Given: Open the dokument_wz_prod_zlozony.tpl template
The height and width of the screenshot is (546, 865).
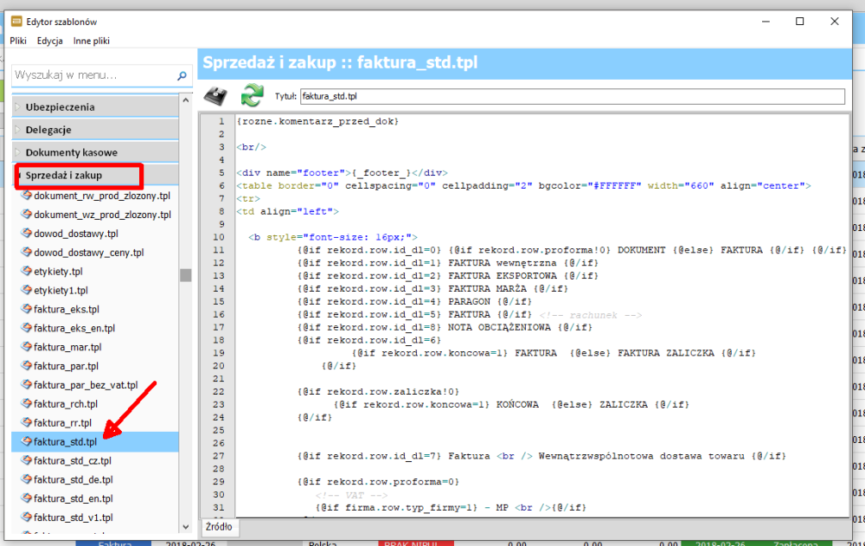Looking at the screenshot, I should (x=103, y=215).
